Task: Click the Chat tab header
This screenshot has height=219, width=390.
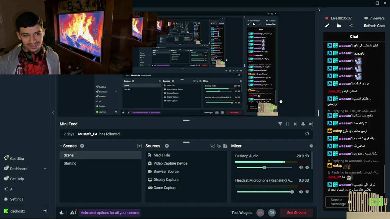Action: (354, 36)
